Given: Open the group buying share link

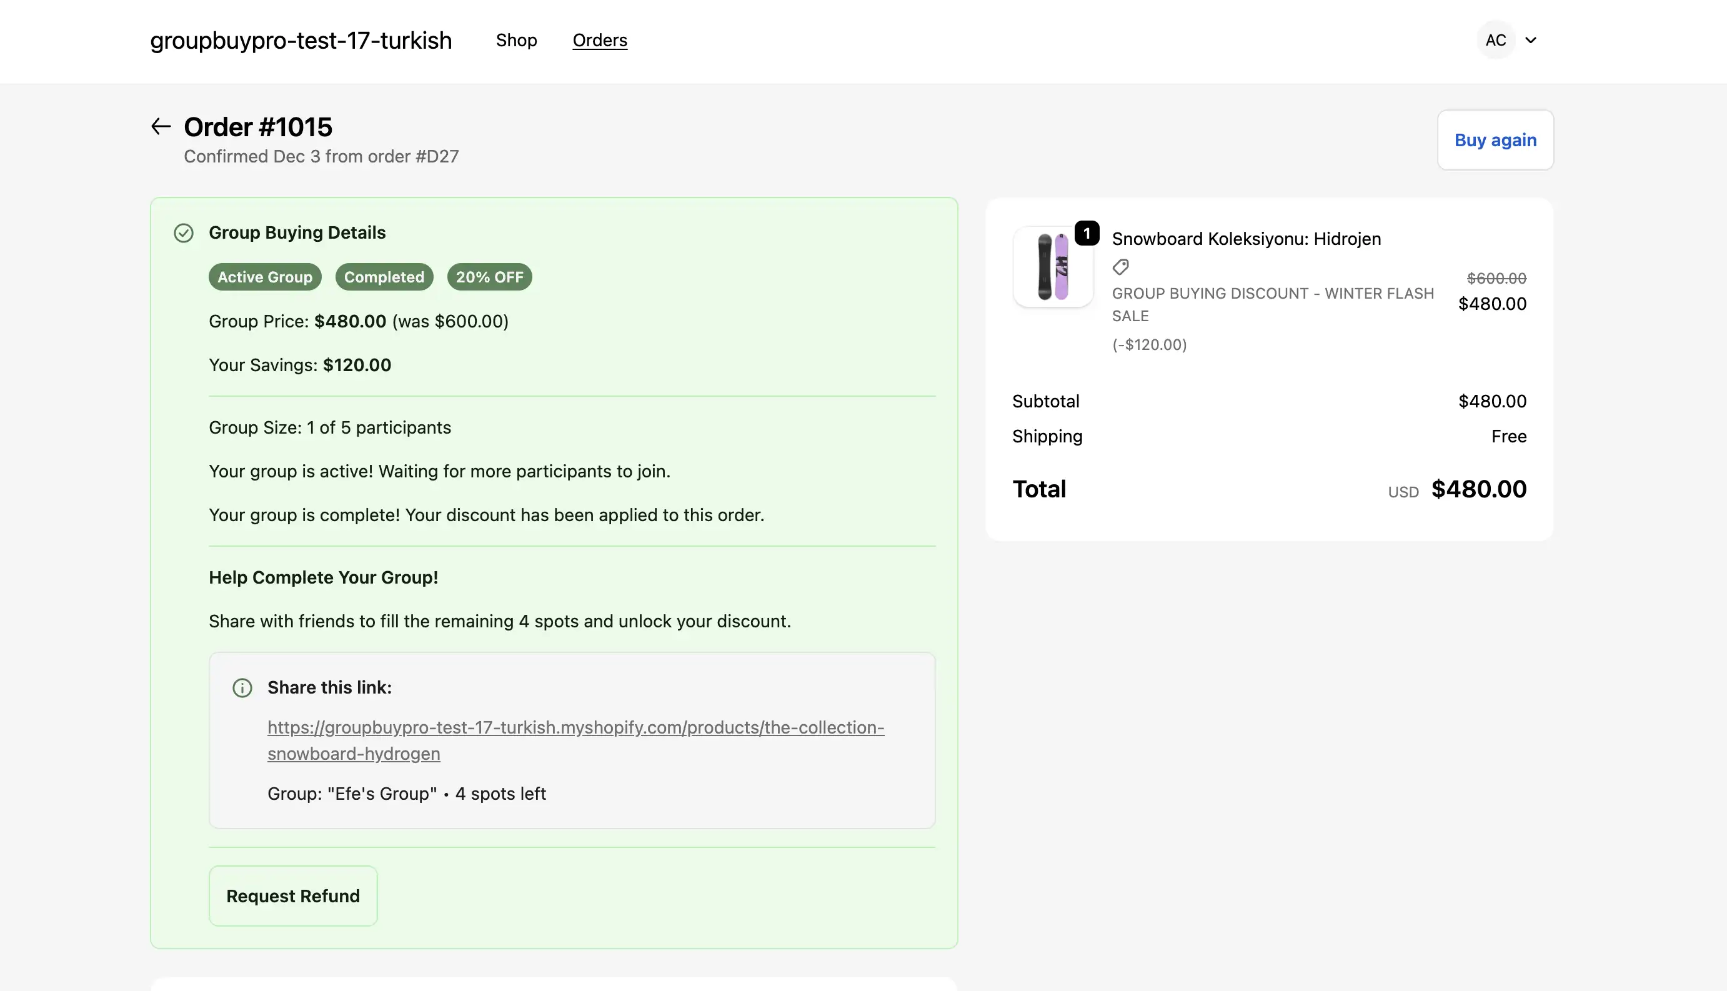Looking at the screenshot, I should click(x=575, y=740).
